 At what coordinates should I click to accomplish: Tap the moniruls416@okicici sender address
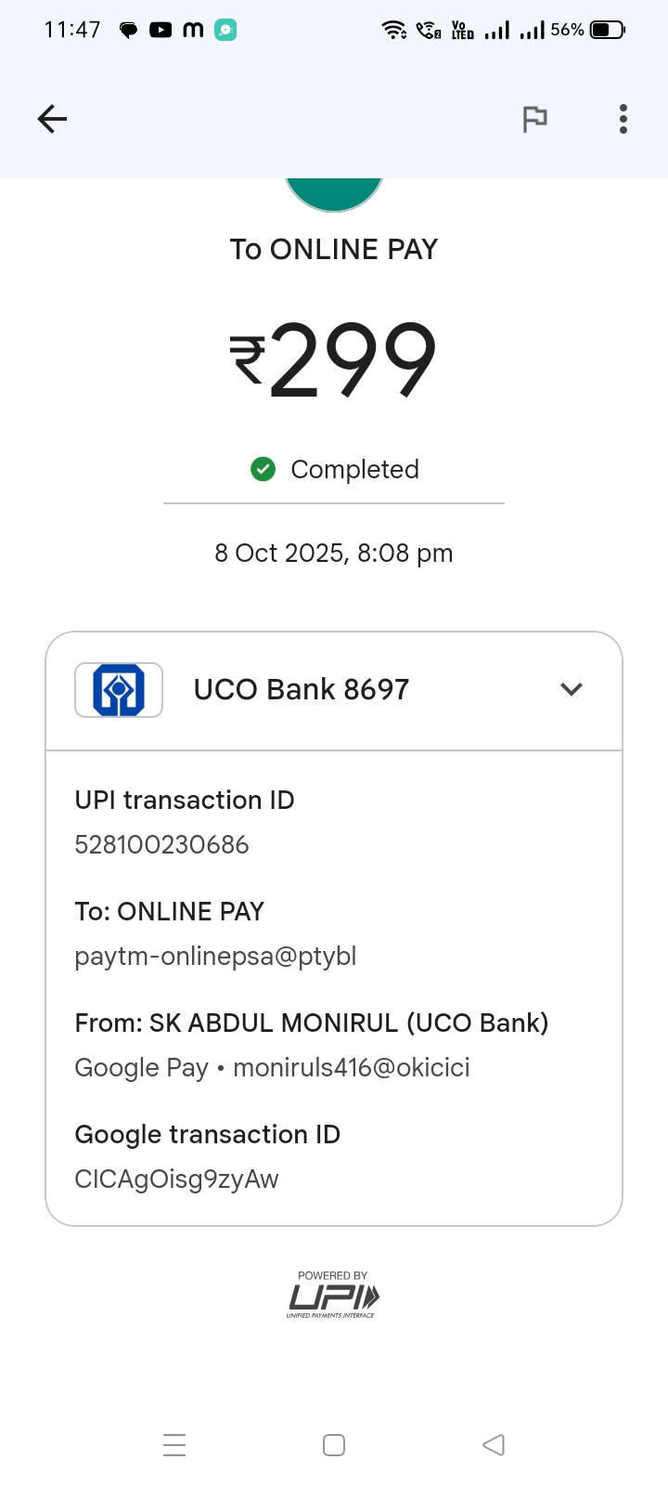click(x=351, y=1068)
